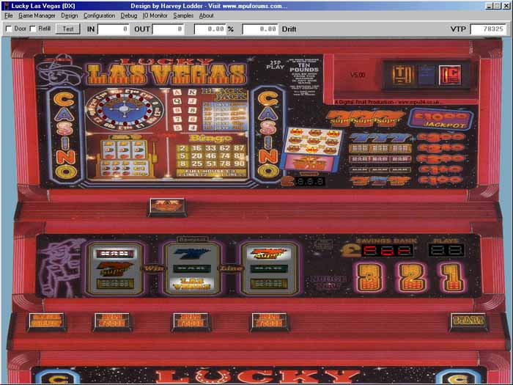This screenshot has width=513, height=385.
Task: Click the nine-symbol win grid panel
Action: tap(312, 141)
